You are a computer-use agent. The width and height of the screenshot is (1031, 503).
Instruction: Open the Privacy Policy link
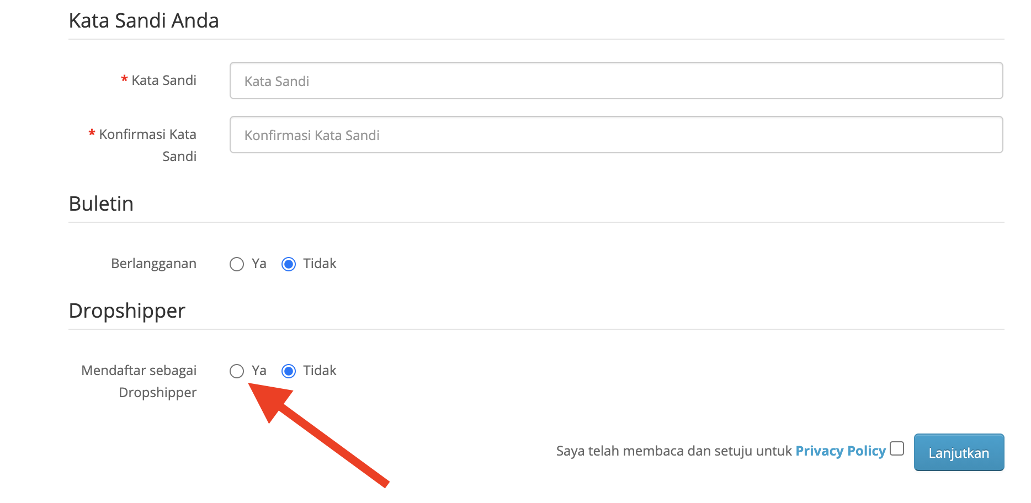[840, 451]
